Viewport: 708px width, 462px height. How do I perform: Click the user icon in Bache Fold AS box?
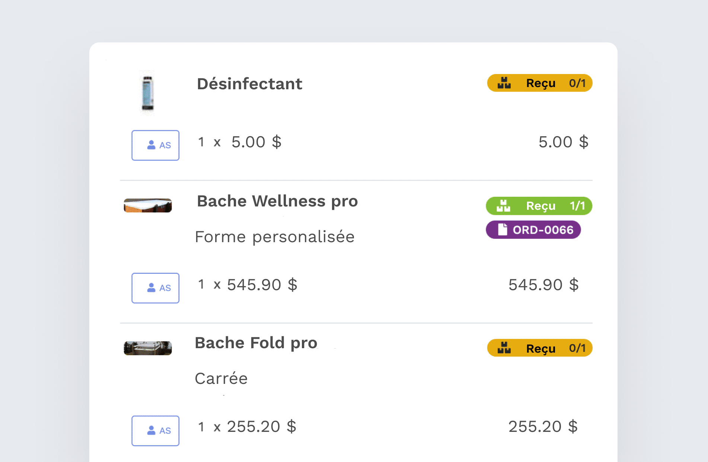coord(151,430)
